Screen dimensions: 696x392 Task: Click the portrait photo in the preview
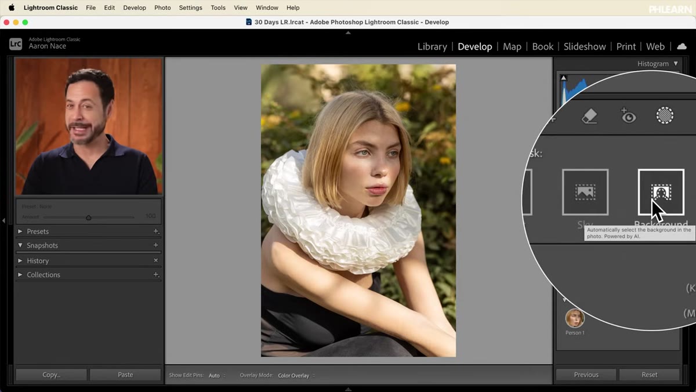coord(358,210)
